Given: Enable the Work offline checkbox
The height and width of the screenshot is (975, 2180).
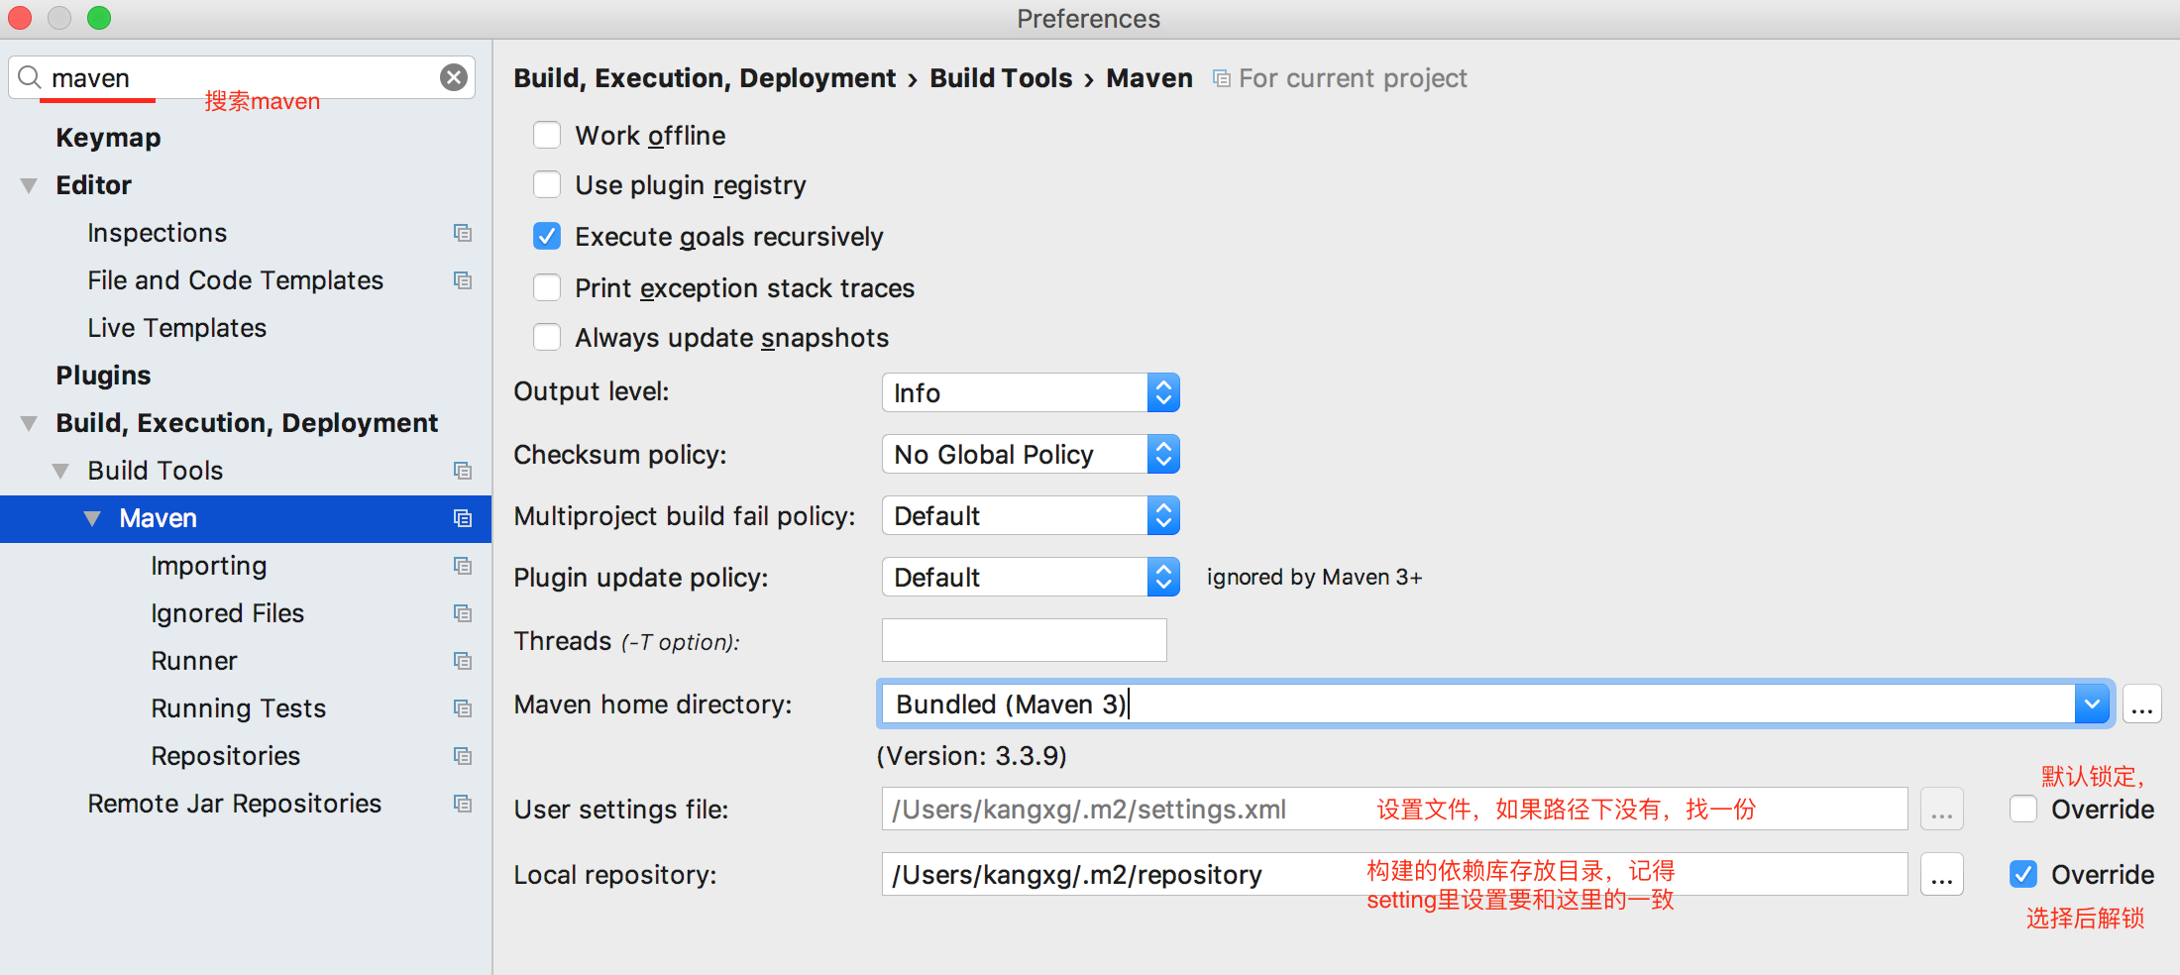Looking at the screenshot, I should 546,135.
